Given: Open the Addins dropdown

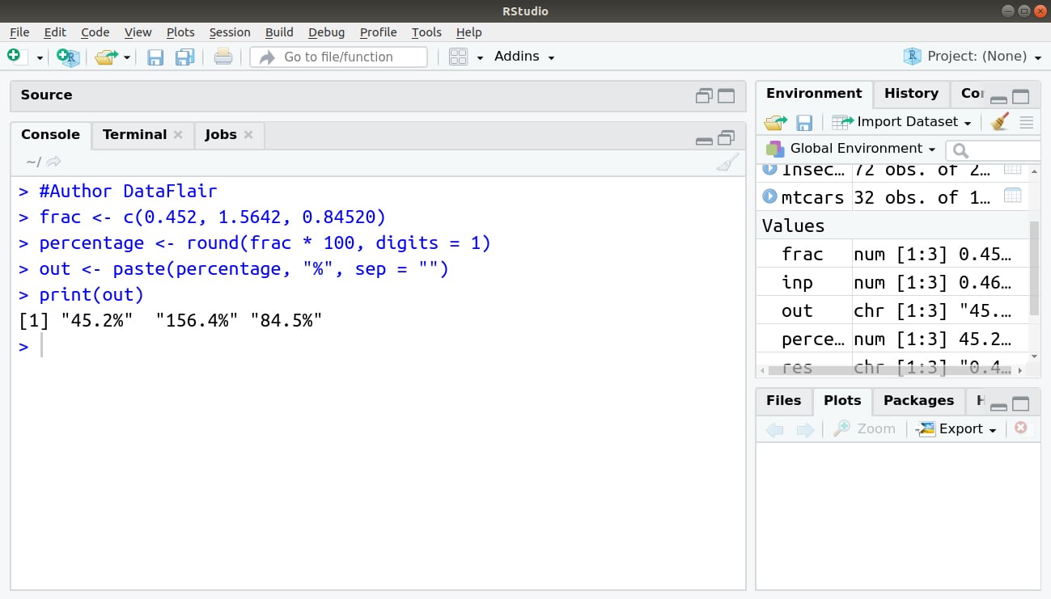Looking at the screenshot, I should point(524,57).
